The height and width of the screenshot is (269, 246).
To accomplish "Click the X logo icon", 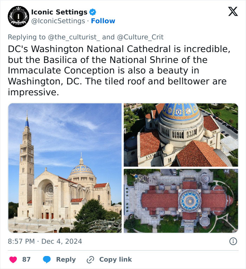I will [x=233, y=12].
